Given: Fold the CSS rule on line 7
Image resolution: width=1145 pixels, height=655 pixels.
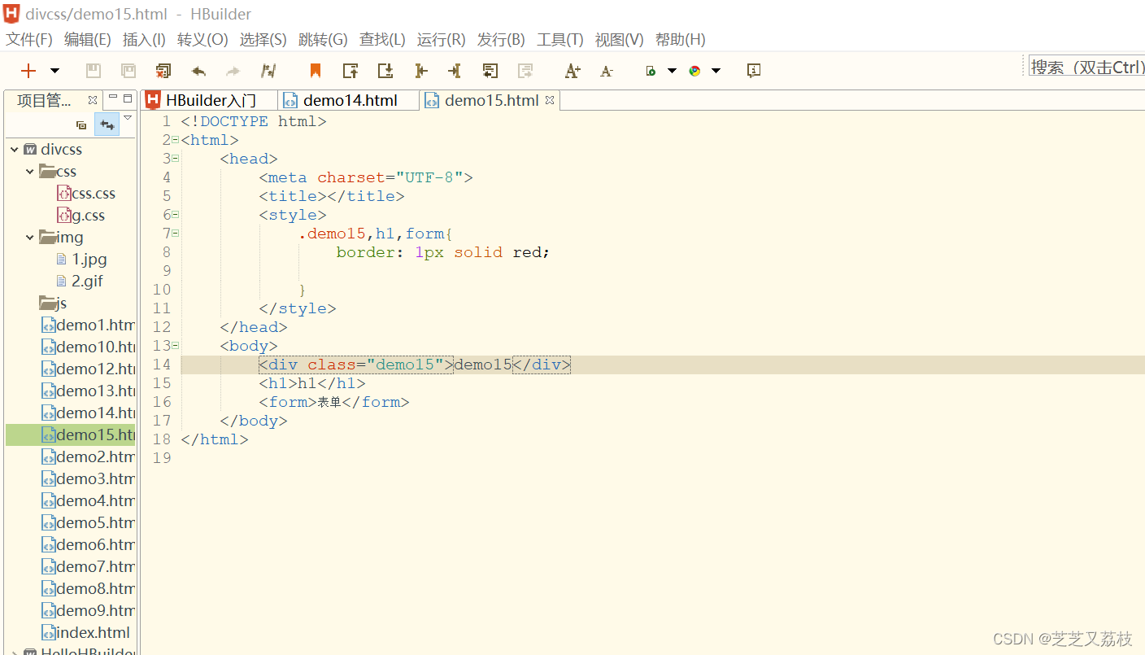Looking at the screenshot, I should pyautogui.click(x=175, y=234).
